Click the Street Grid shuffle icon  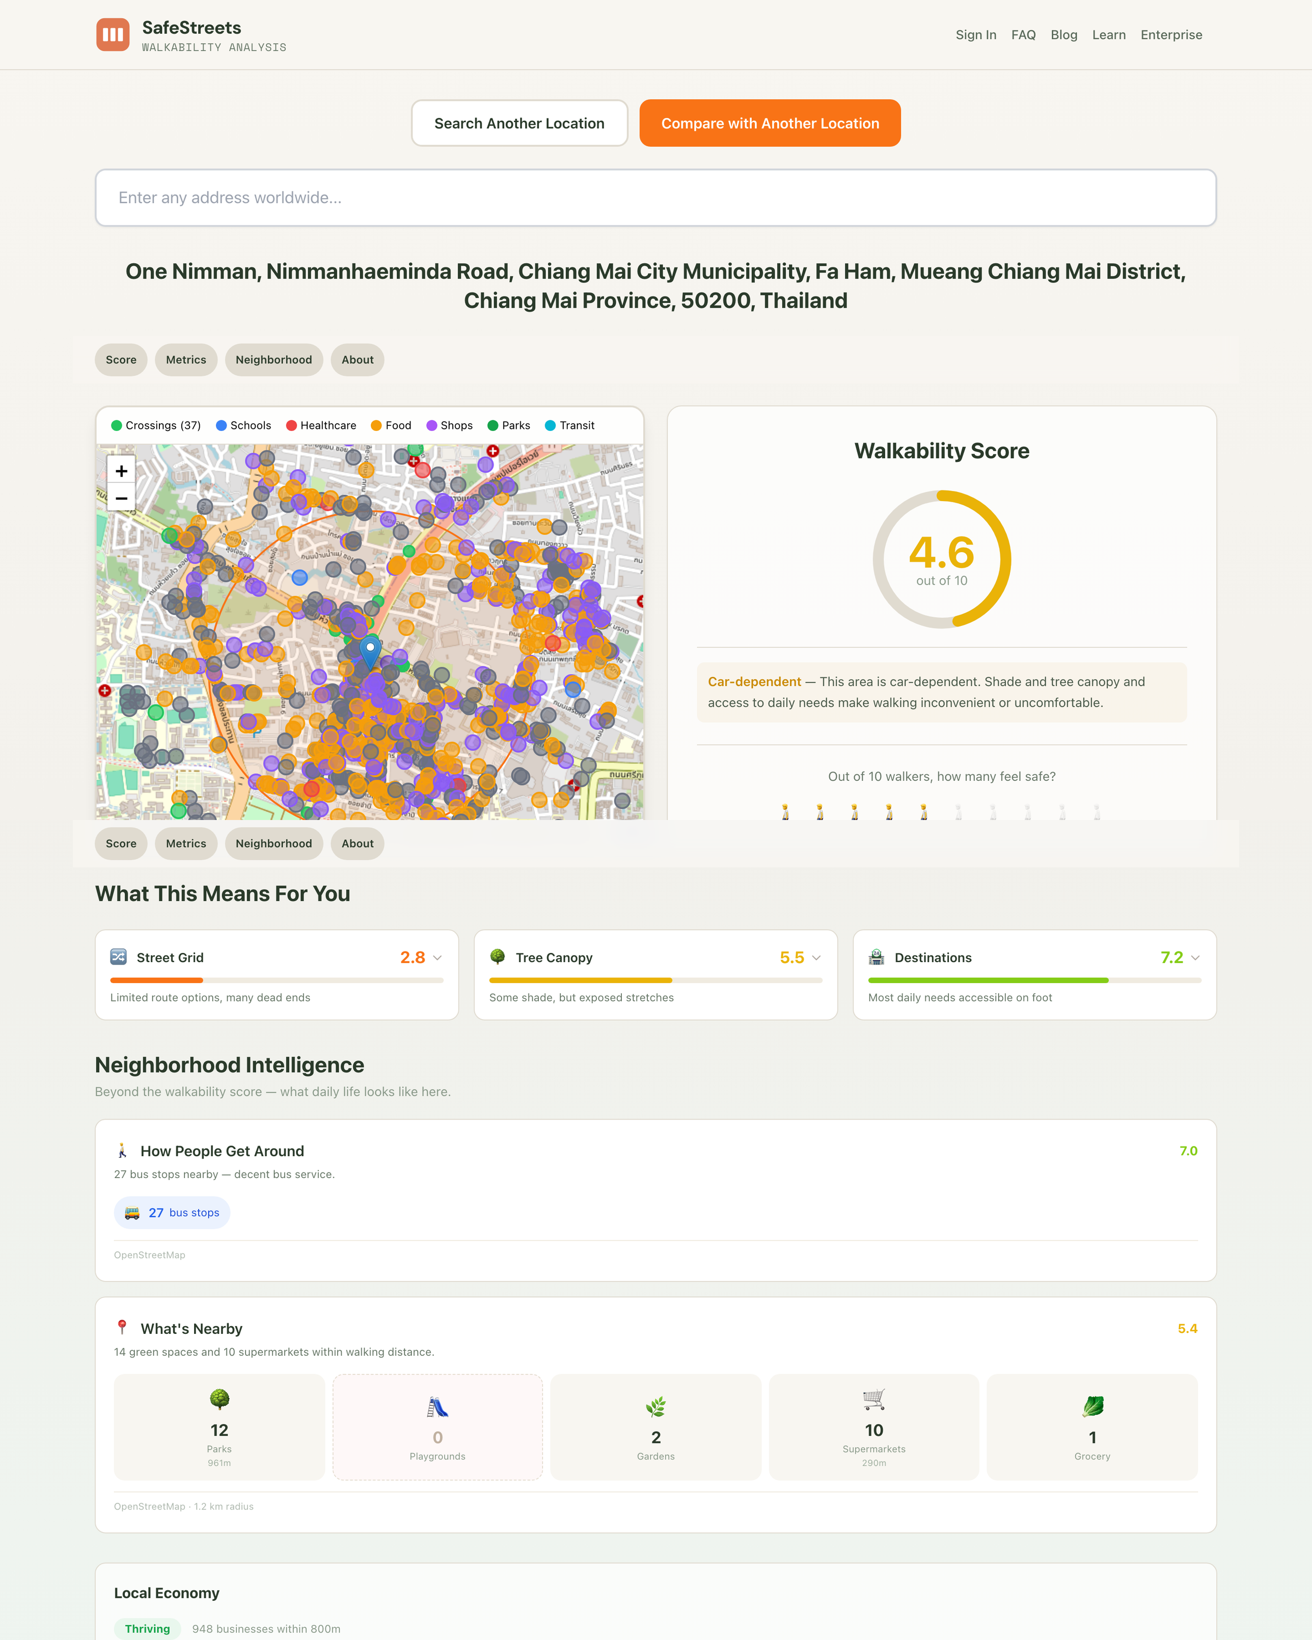119,957
